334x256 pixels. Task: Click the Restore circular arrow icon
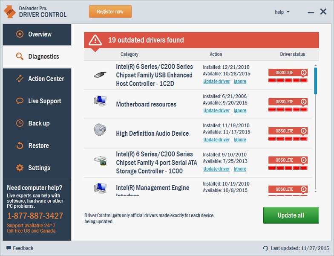click(20, 146)
